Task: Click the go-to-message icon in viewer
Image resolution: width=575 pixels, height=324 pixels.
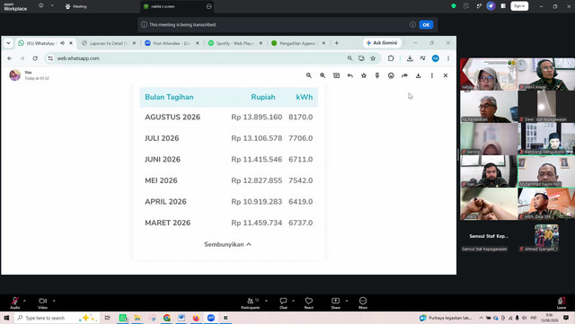Action: (336, 75)
